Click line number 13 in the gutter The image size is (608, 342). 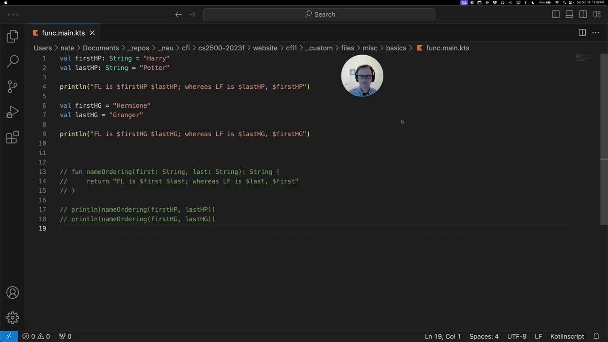click(42, 172)
